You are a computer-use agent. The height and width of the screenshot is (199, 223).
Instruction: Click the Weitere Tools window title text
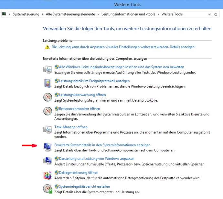[127, 5]
